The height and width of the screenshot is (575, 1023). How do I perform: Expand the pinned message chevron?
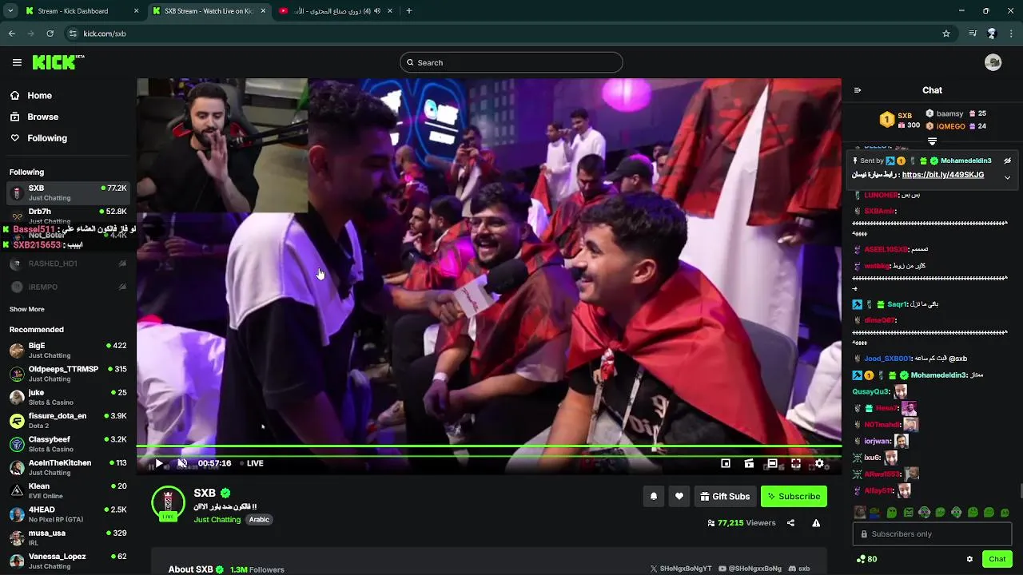tap(1007, 177)
